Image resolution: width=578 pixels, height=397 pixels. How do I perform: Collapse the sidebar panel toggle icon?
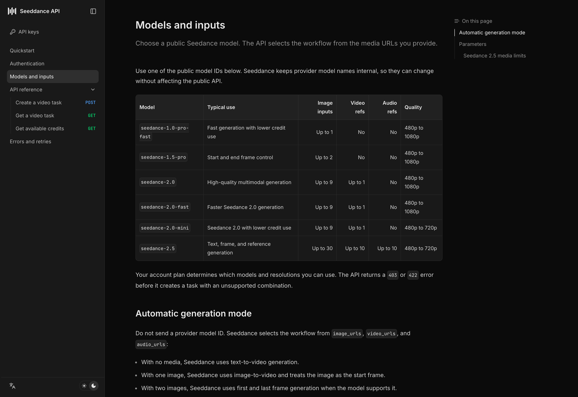(x=93, y=11)
